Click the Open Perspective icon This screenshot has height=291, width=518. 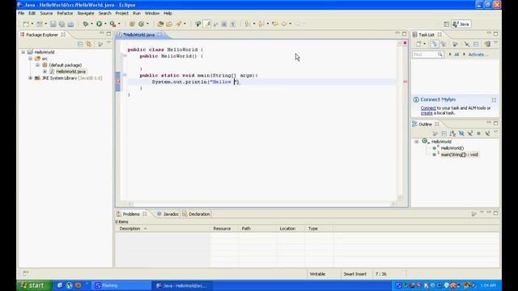446,23
